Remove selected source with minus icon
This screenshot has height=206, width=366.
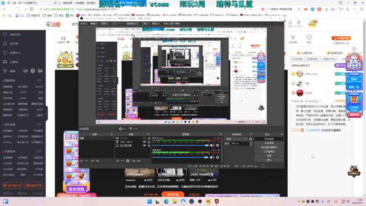coord(123,161)
